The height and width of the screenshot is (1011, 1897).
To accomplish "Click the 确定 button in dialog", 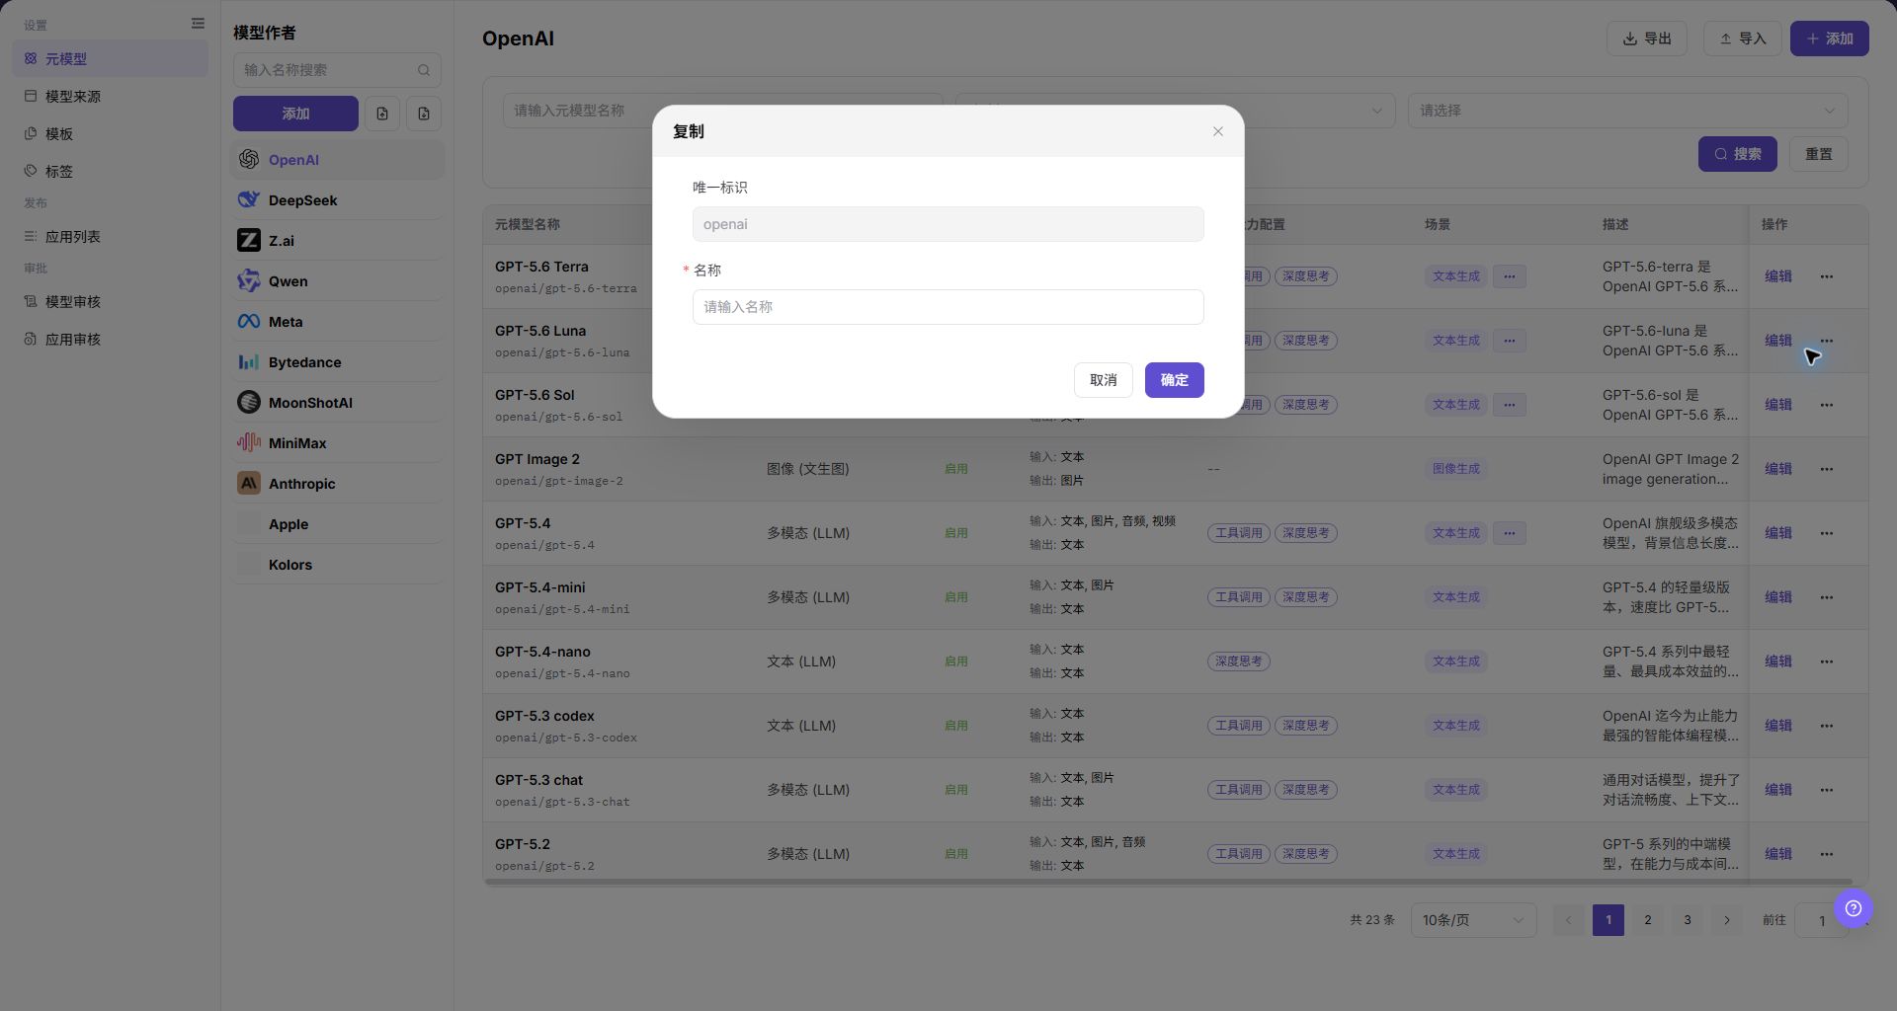I will [1174, 380].
